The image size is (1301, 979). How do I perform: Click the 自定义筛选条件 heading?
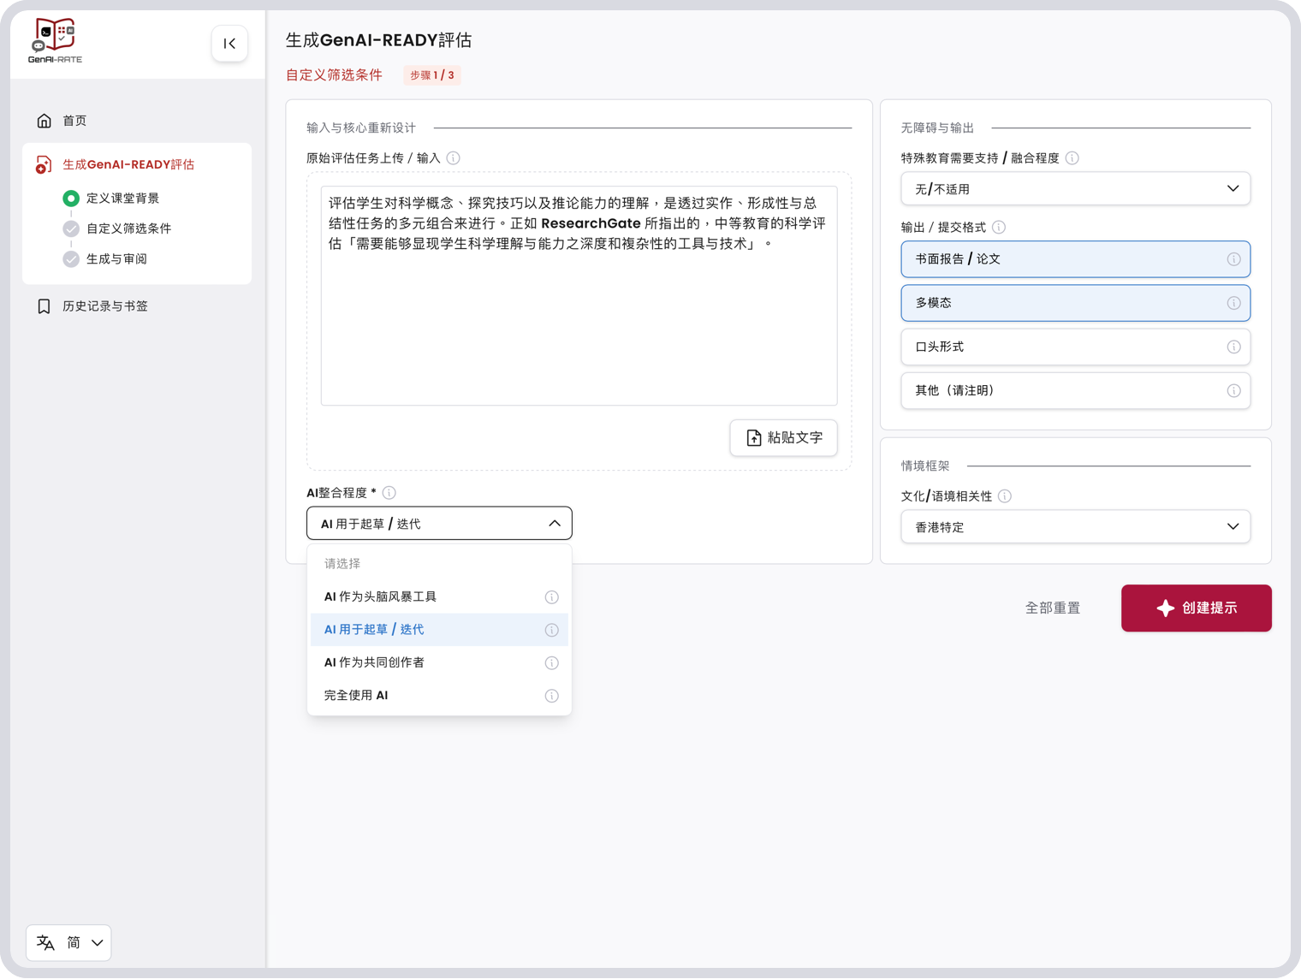pyautogui.click(x=334, y=75)
